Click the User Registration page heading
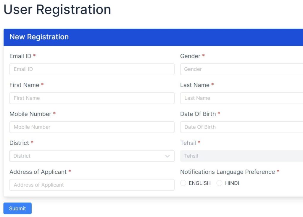303x217 pixels. tap(57, 9)
